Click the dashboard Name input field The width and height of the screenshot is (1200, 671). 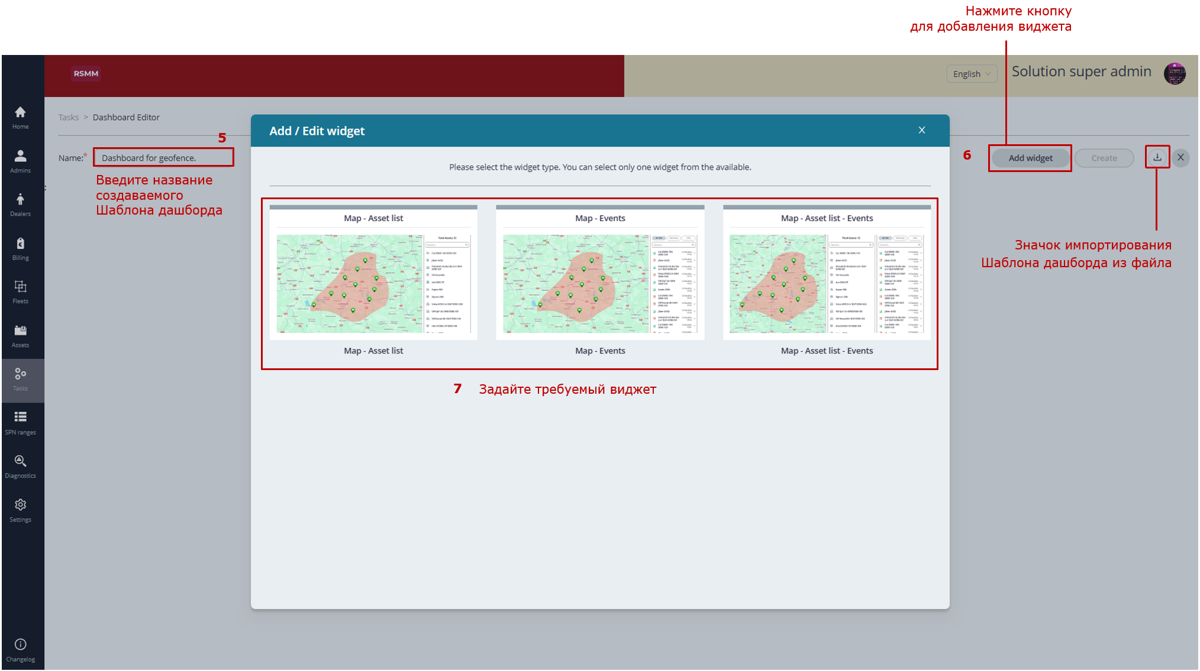coord(163,158)
